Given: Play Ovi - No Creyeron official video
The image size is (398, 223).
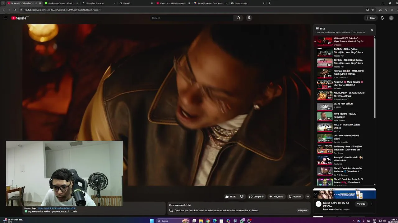Looking at the screenshot, I should 344,138.
